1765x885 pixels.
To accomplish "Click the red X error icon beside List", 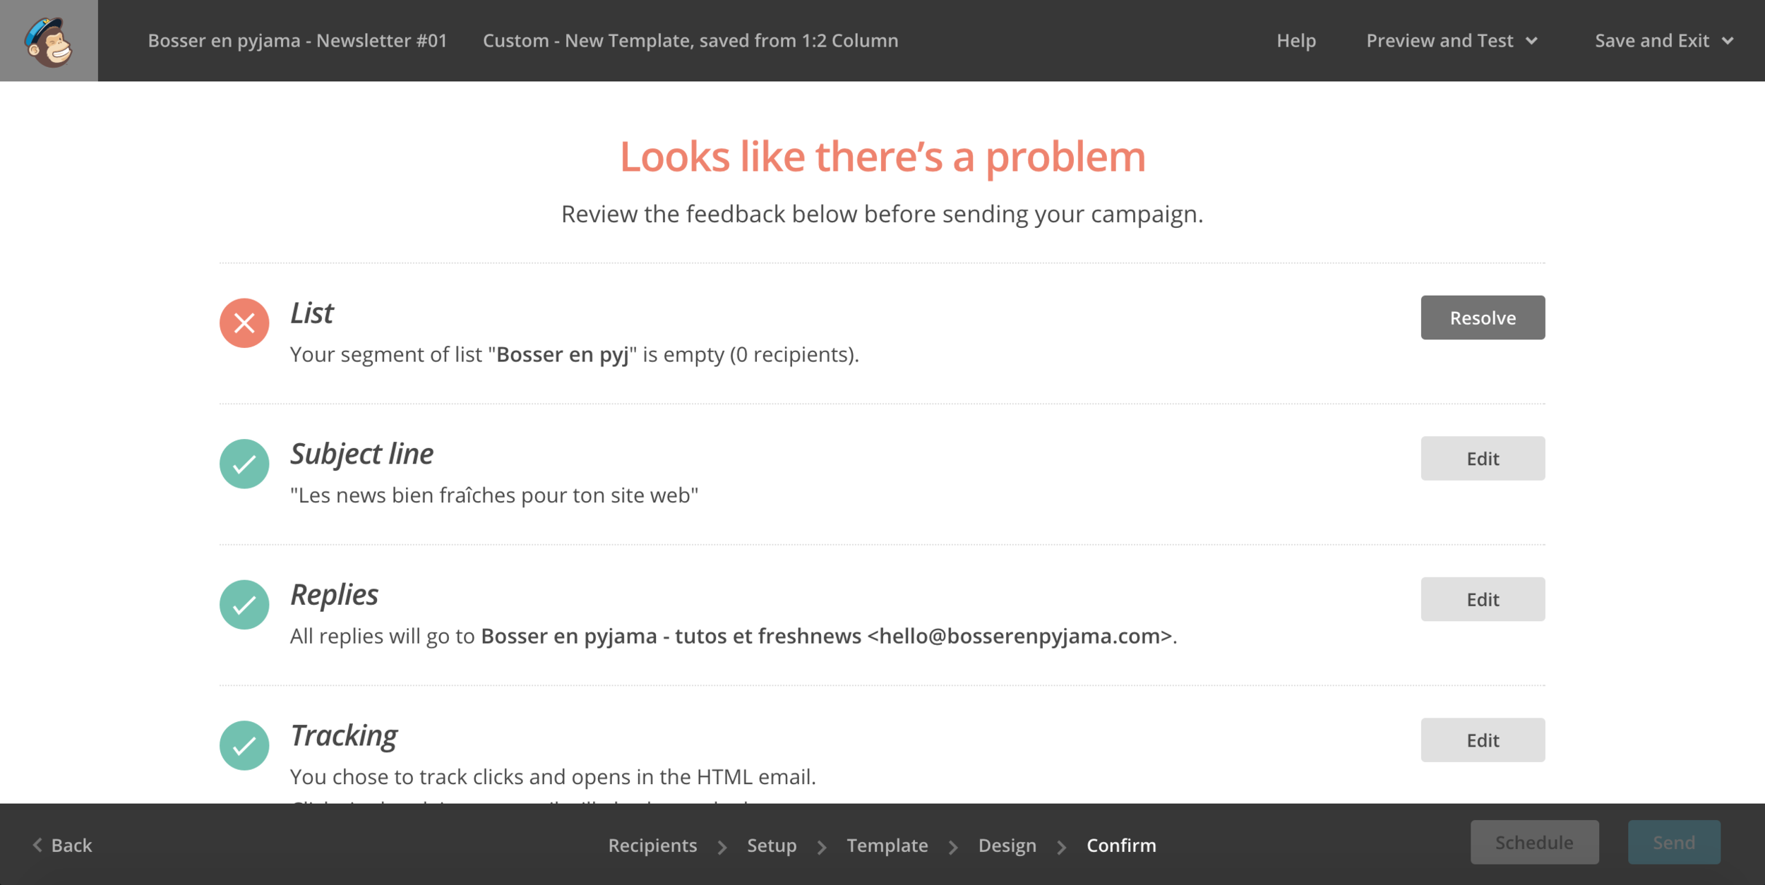I will pos(244,323).
